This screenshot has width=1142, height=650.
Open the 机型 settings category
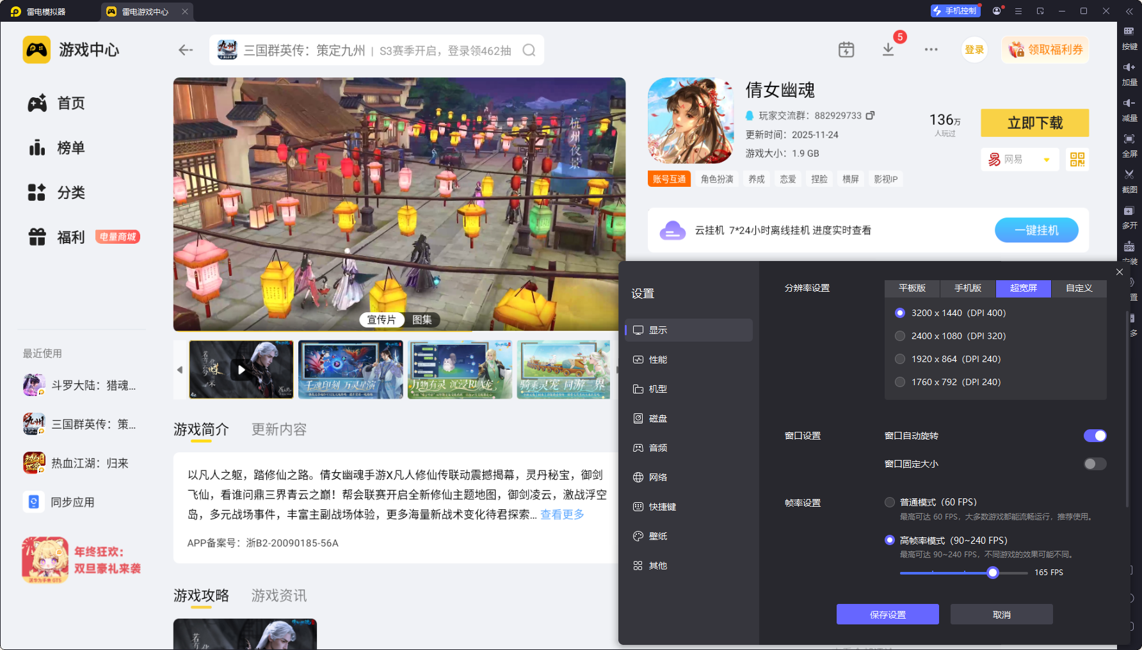pyautogui.click(x=689, y=389)
